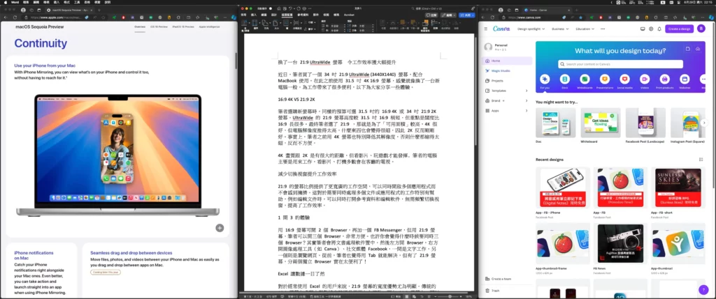The width and height of the screenshot is (716, 299).
Task: Toggle AutoSave switch in Word title bar
Action: [271, 8]
